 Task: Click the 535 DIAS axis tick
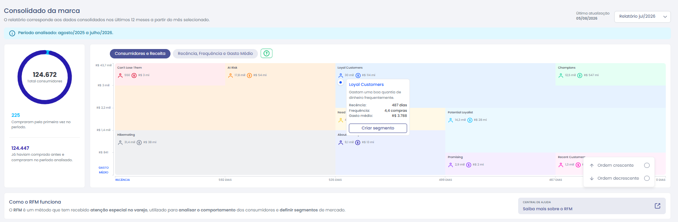tap(335, 180)
